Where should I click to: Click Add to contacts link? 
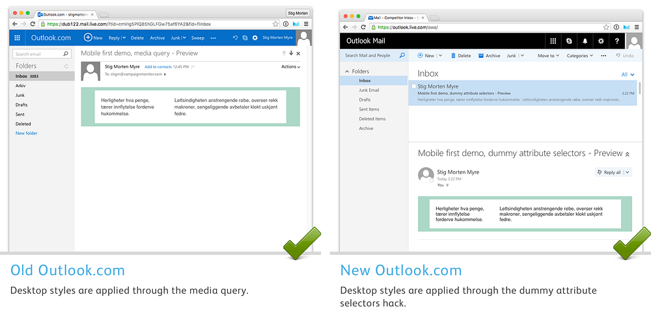point(158,67)
